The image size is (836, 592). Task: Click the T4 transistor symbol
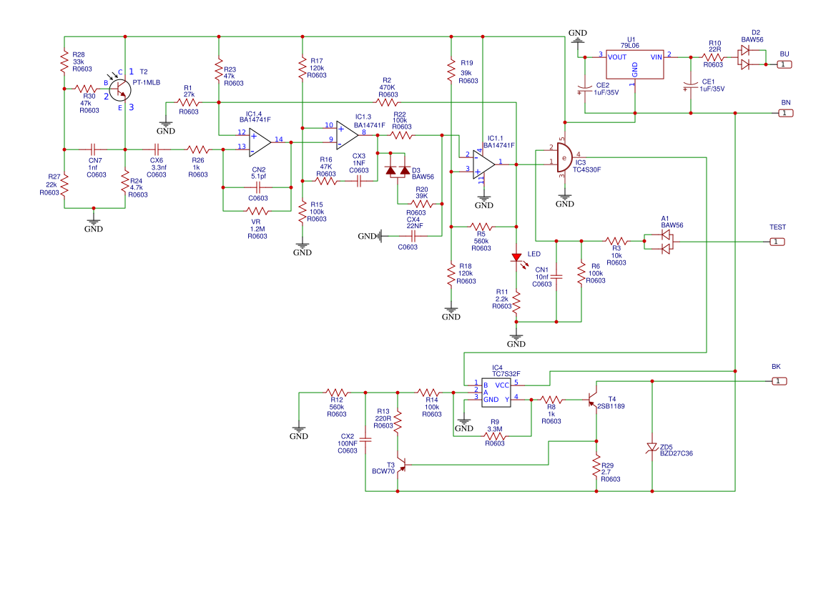591,400
